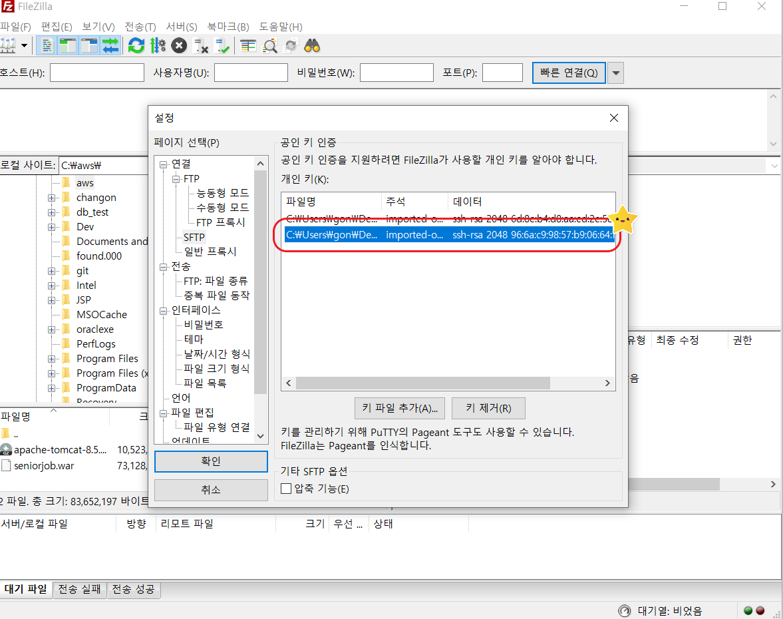The height and width of the screenshot is (619, 783).
Task: Click the 포트 input field
Action: point(502,73)
